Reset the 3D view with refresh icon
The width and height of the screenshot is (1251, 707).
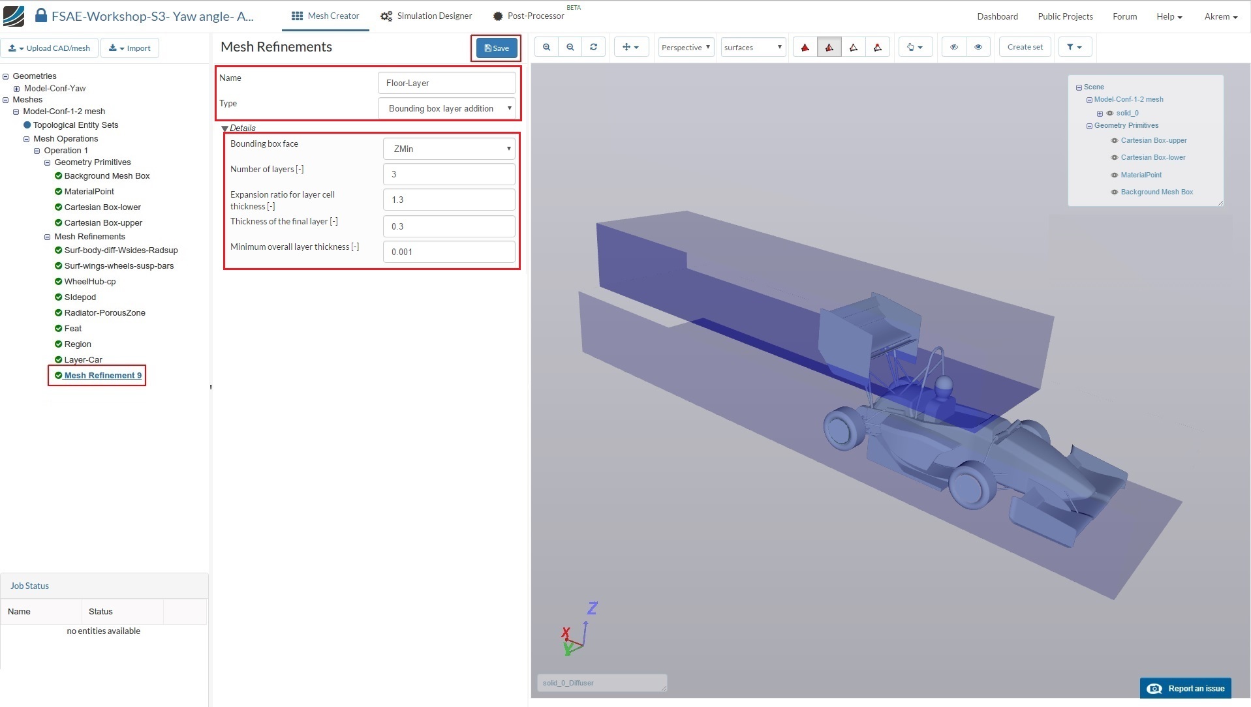click(x=593, y=47)
